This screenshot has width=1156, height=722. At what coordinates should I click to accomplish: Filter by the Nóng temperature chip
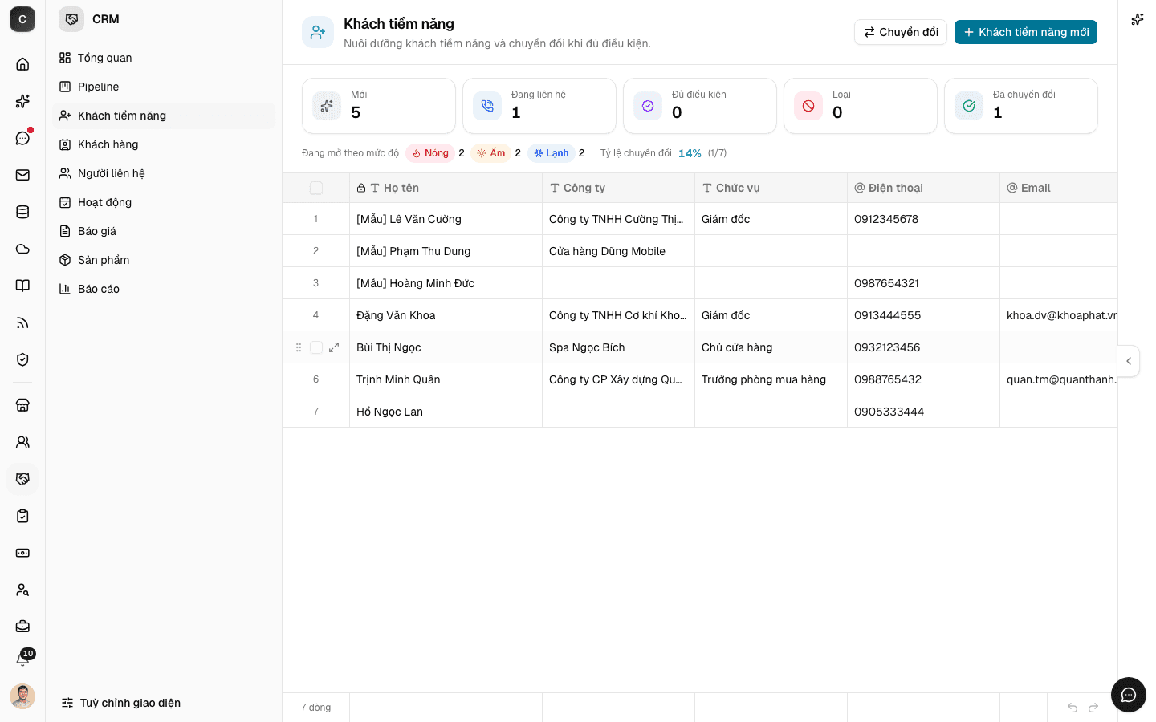pos(430,153)
